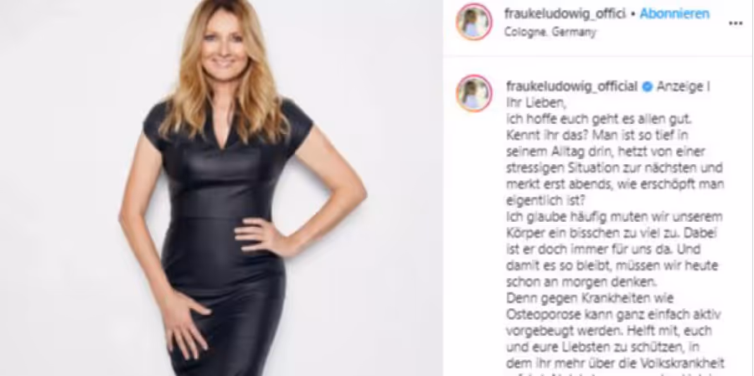Image resolution: width=754 pixels, height=376 pixels.
Task: Open fraukeludowig_offici username in post header
Action: click(x=565, y=14)
